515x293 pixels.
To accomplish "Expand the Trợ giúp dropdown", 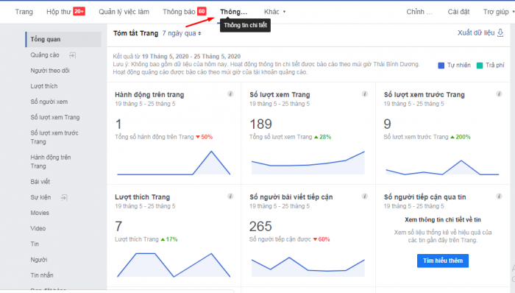I will tap(498, 12).
